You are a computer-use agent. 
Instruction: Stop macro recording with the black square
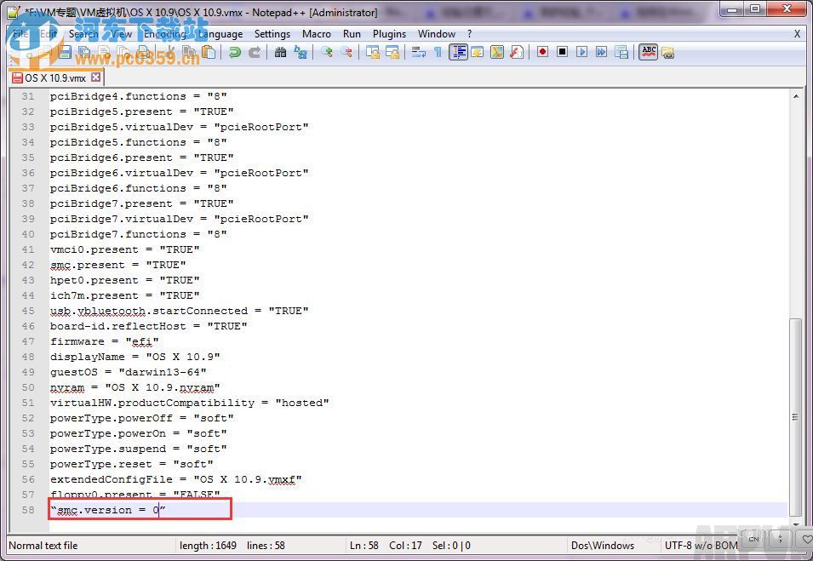click(x=562, y=52)
